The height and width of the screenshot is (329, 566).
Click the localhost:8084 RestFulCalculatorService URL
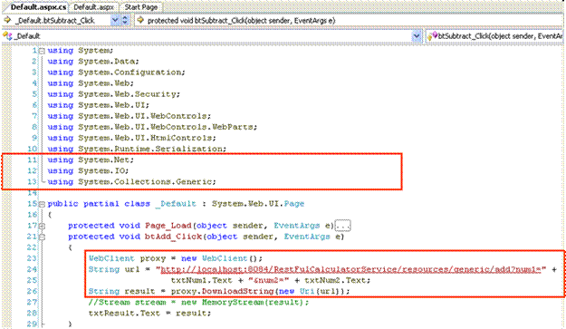(350, 269)
